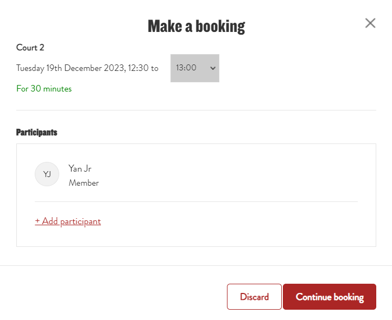
Task: Click the 12:30 start time text
Action: [x=138, y=68]
